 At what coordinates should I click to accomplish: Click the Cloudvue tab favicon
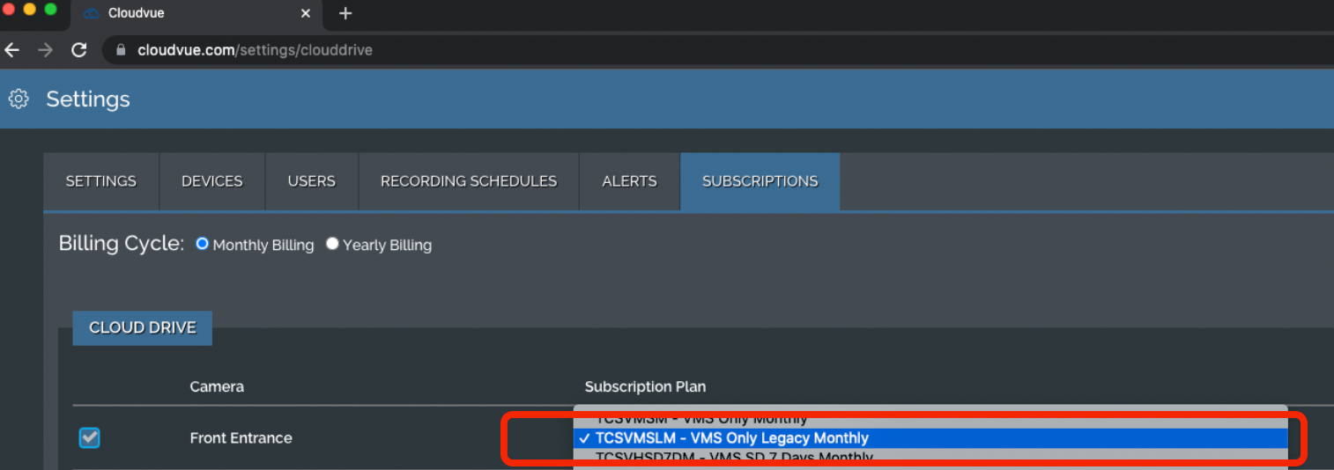(x=91, y=13)
